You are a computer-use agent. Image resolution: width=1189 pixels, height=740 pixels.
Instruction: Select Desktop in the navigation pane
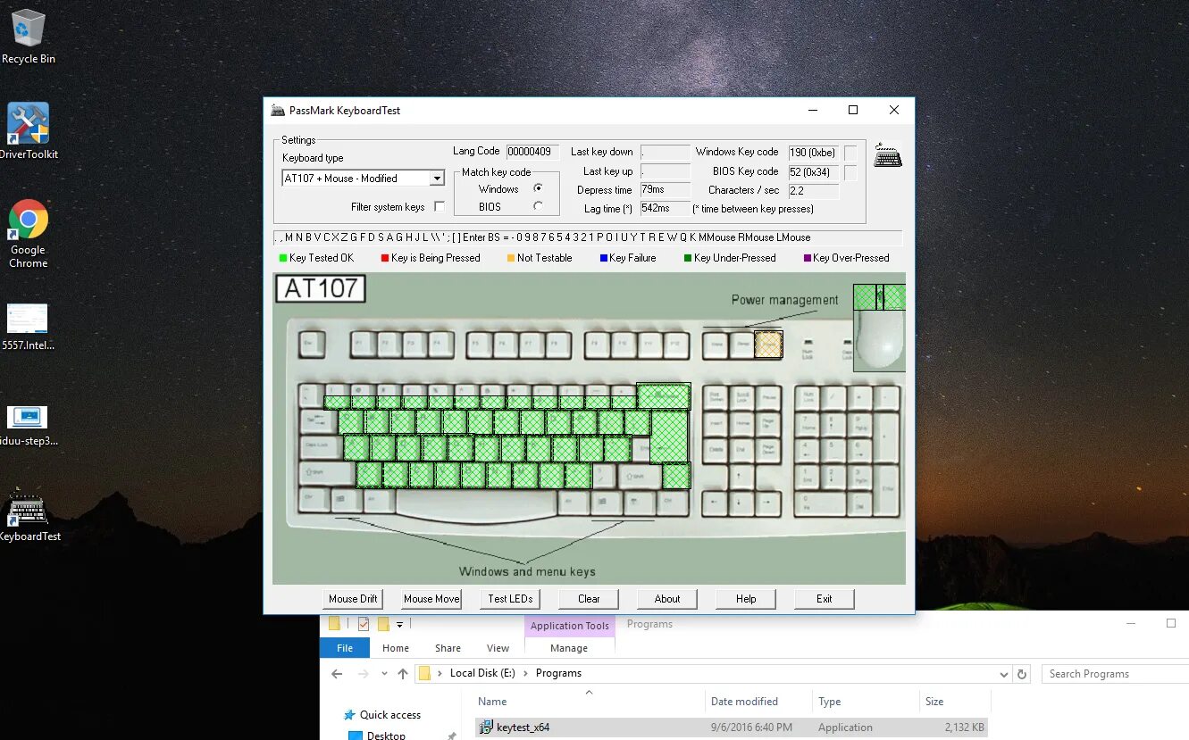pos(386,735)
